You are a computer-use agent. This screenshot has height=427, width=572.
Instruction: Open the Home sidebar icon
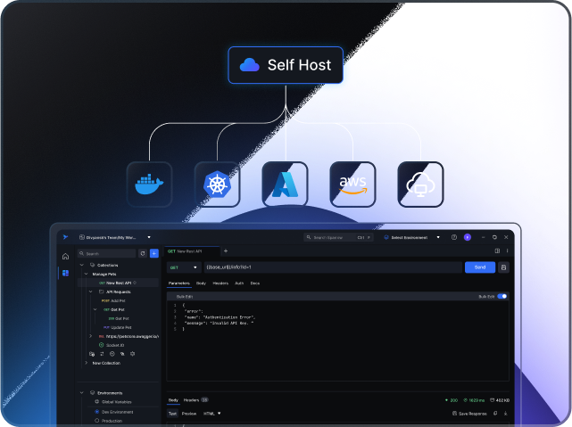(x=66, y=257)
